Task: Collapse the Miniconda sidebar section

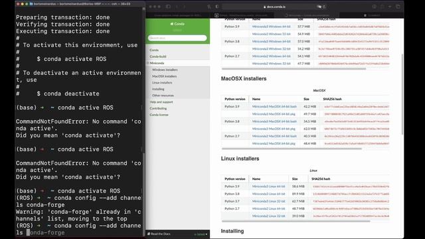Action: (147, 63)
